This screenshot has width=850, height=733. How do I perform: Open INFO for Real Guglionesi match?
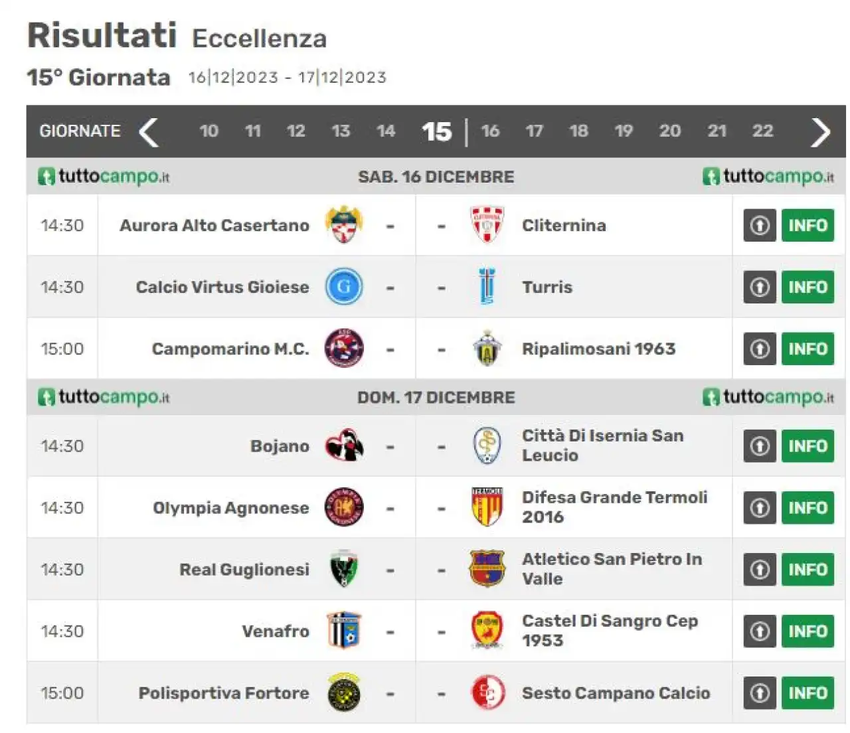pyautogui.click(x=807, y=569)
